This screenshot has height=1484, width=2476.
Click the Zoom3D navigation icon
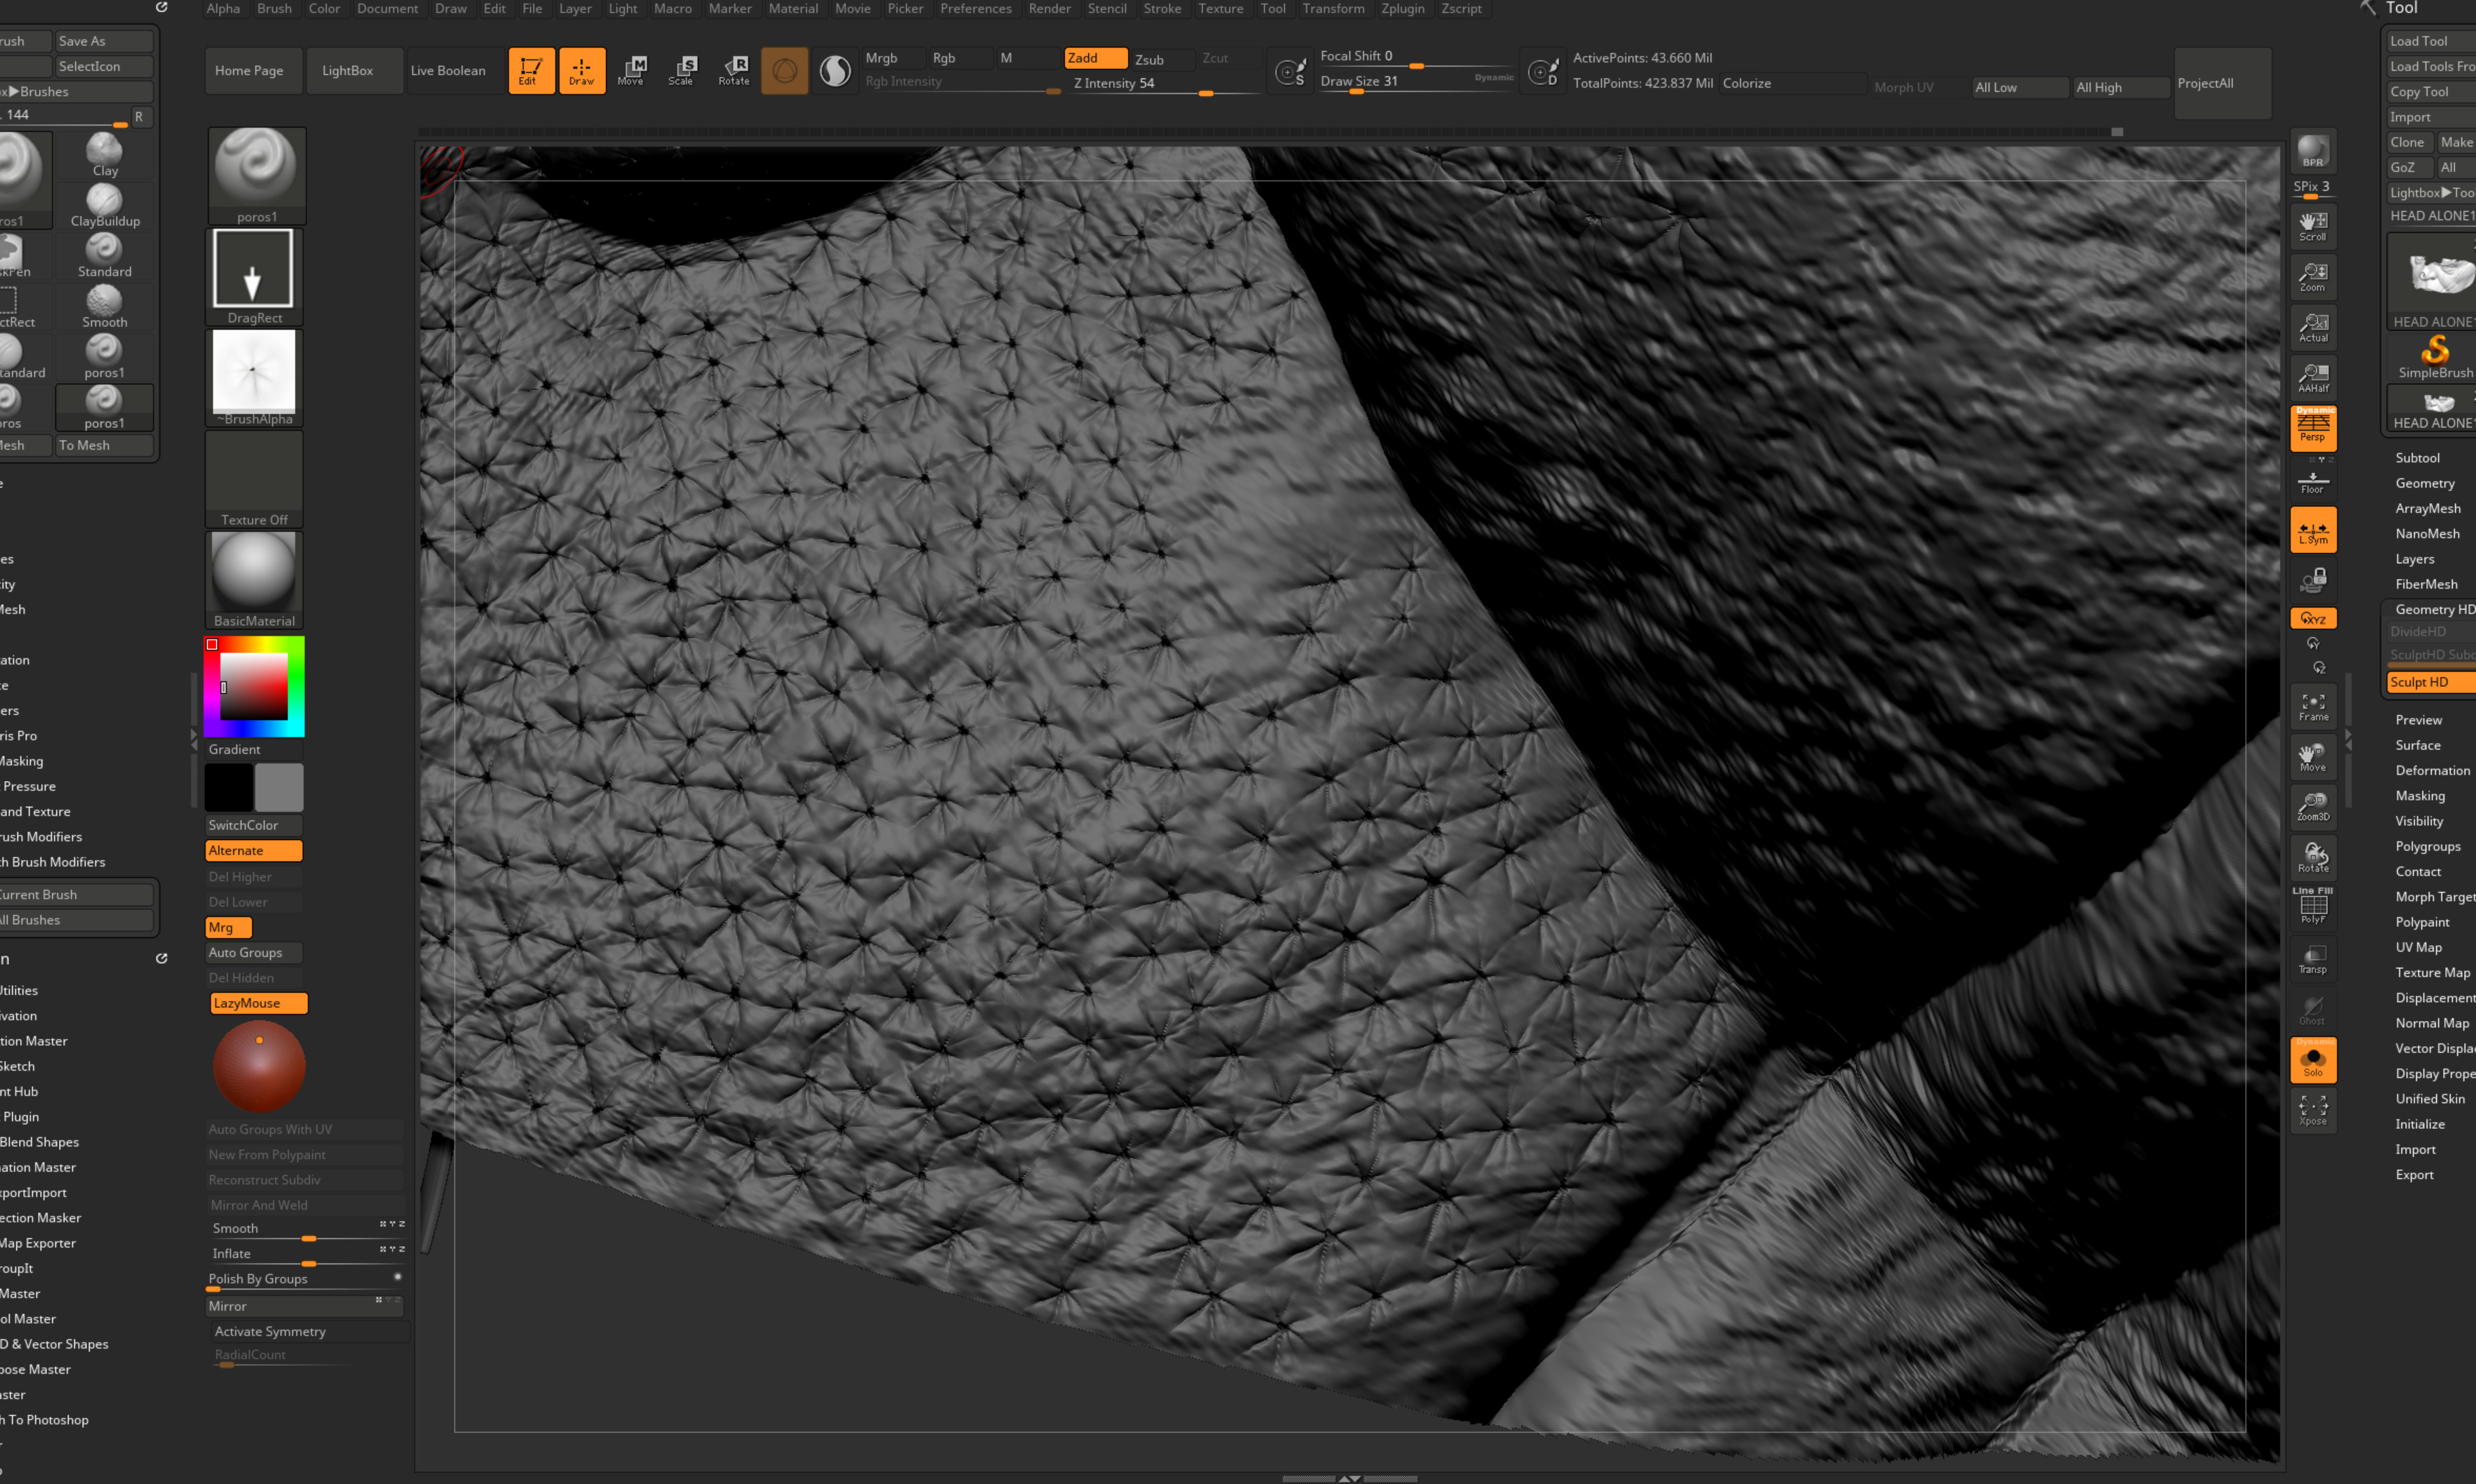coord(2312,807)
